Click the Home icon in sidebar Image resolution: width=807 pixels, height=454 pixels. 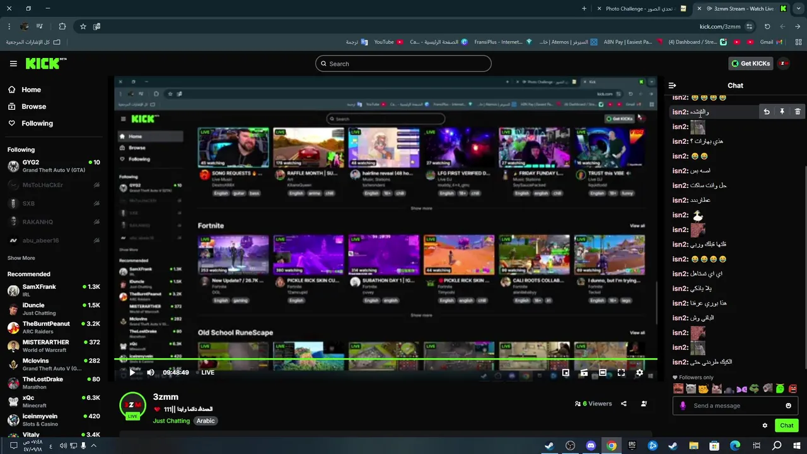12,90
